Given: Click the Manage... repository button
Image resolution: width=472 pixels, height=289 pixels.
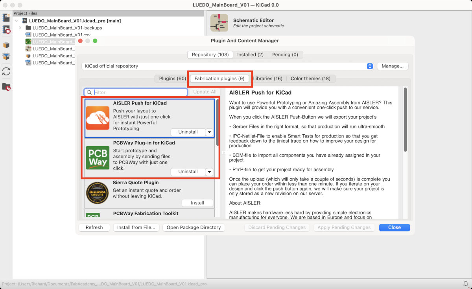Looking at the screenshot, I should 393,66.
